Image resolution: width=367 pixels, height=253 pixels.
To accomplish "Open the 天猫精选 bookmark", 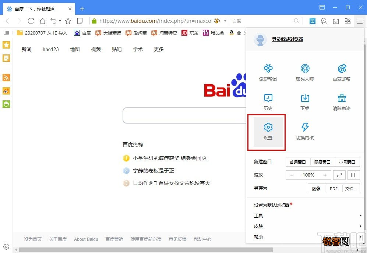I will point(108,33).
